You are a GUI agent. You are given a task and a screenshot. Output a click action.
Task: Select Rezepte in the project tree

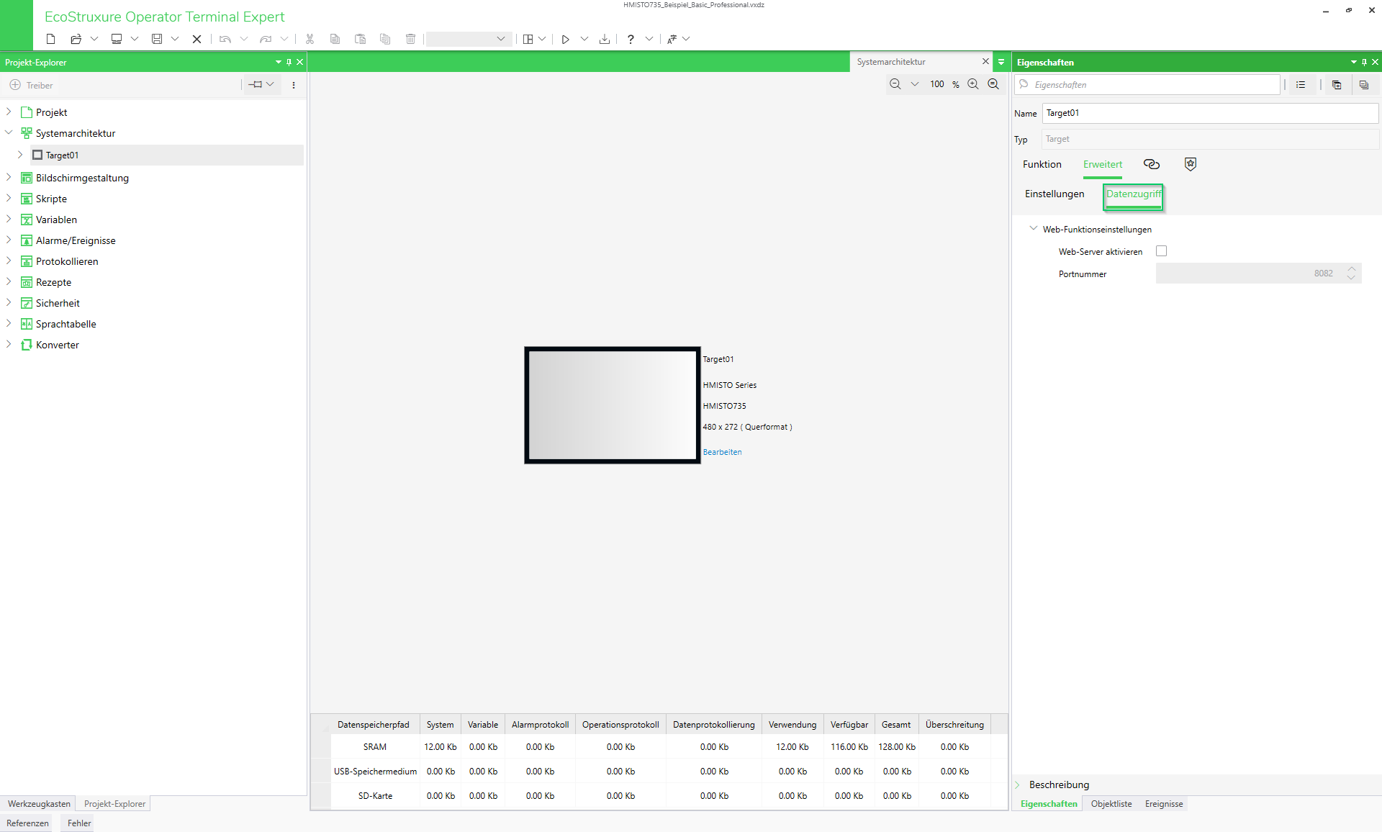[54, 282]
